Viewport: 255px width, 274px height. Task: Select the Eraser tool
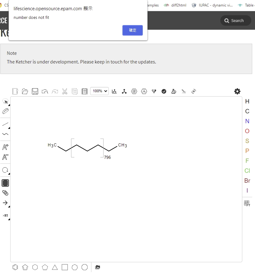click(x=5, y=111)
